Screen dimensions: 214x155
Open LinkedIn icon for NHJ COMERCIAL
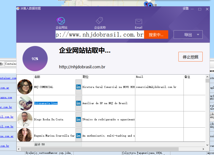coord(78,87)
